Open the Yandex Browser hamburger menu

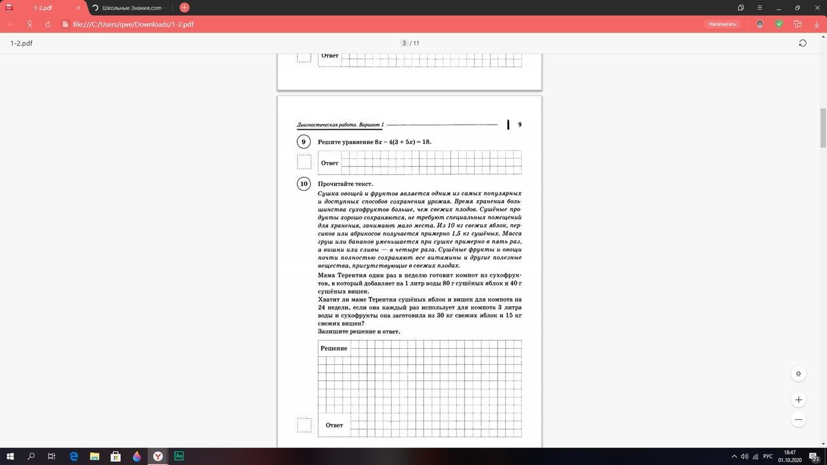760,8
